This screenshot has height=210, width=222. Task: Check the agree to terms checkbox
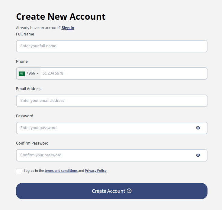pos(19,171)
